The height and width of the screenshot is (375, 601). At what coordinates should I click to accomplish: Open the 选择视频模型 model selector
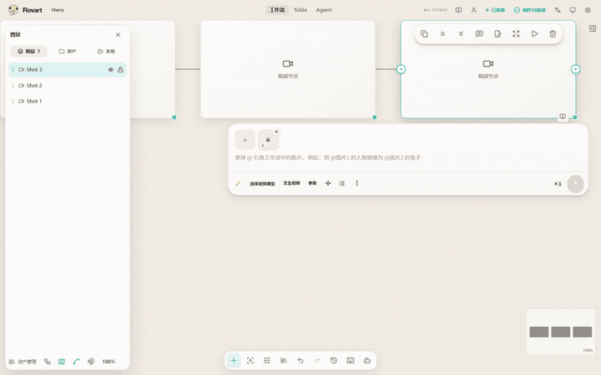click(x=262, y=183)
